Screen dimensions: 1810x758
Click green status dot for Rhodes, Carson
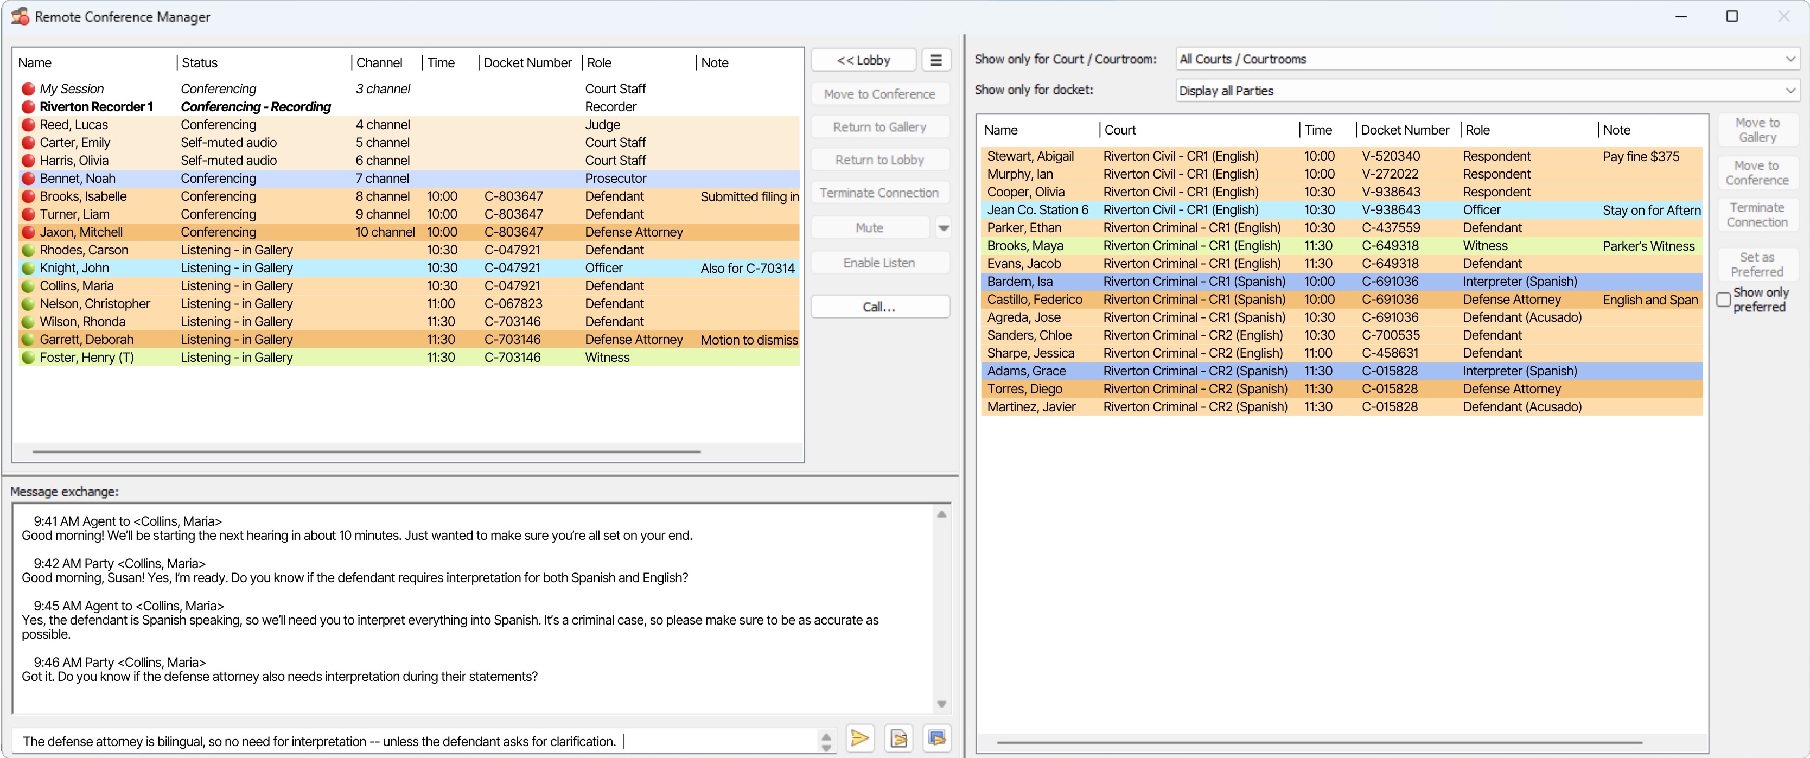click(x=28, y=250)
